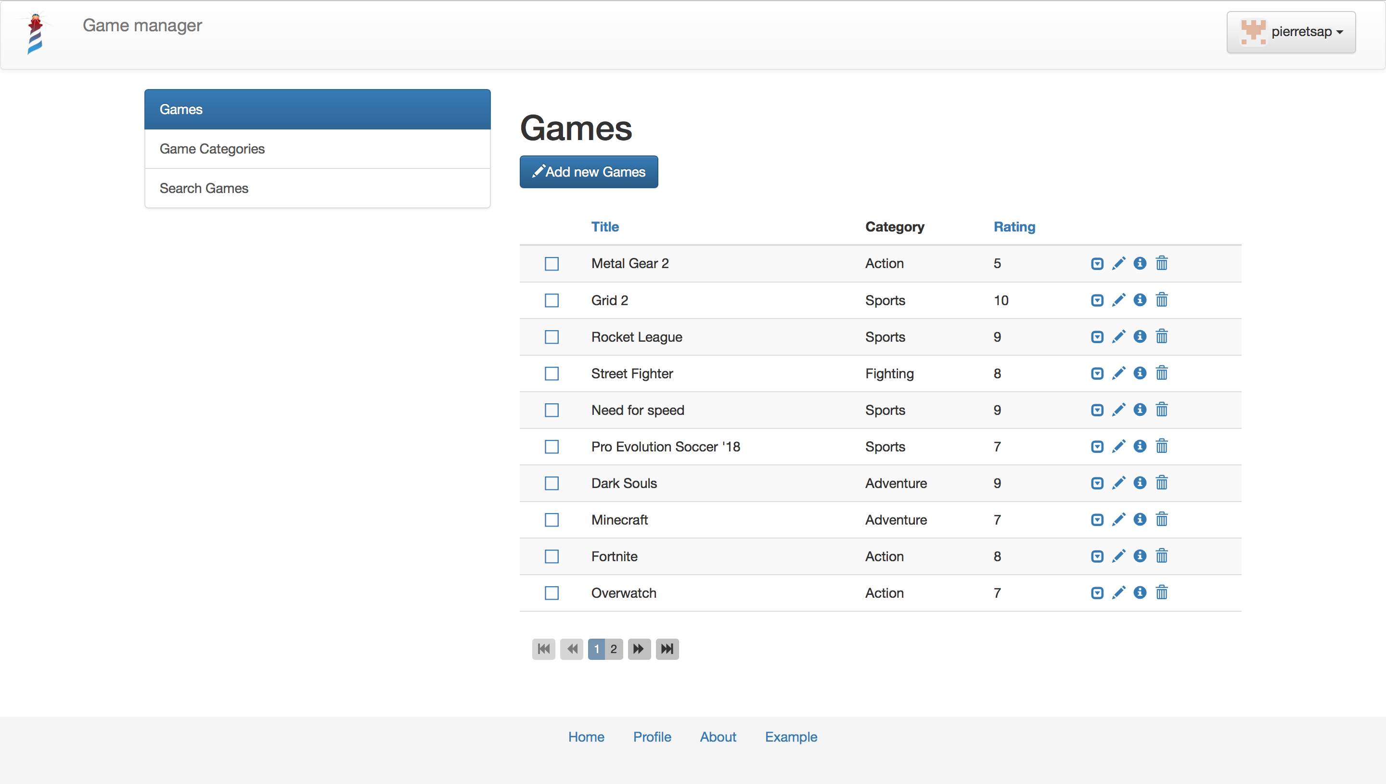Go to next page arrow
The image size is (1386, 784).
pyautogui.click(x=639, y=649)
